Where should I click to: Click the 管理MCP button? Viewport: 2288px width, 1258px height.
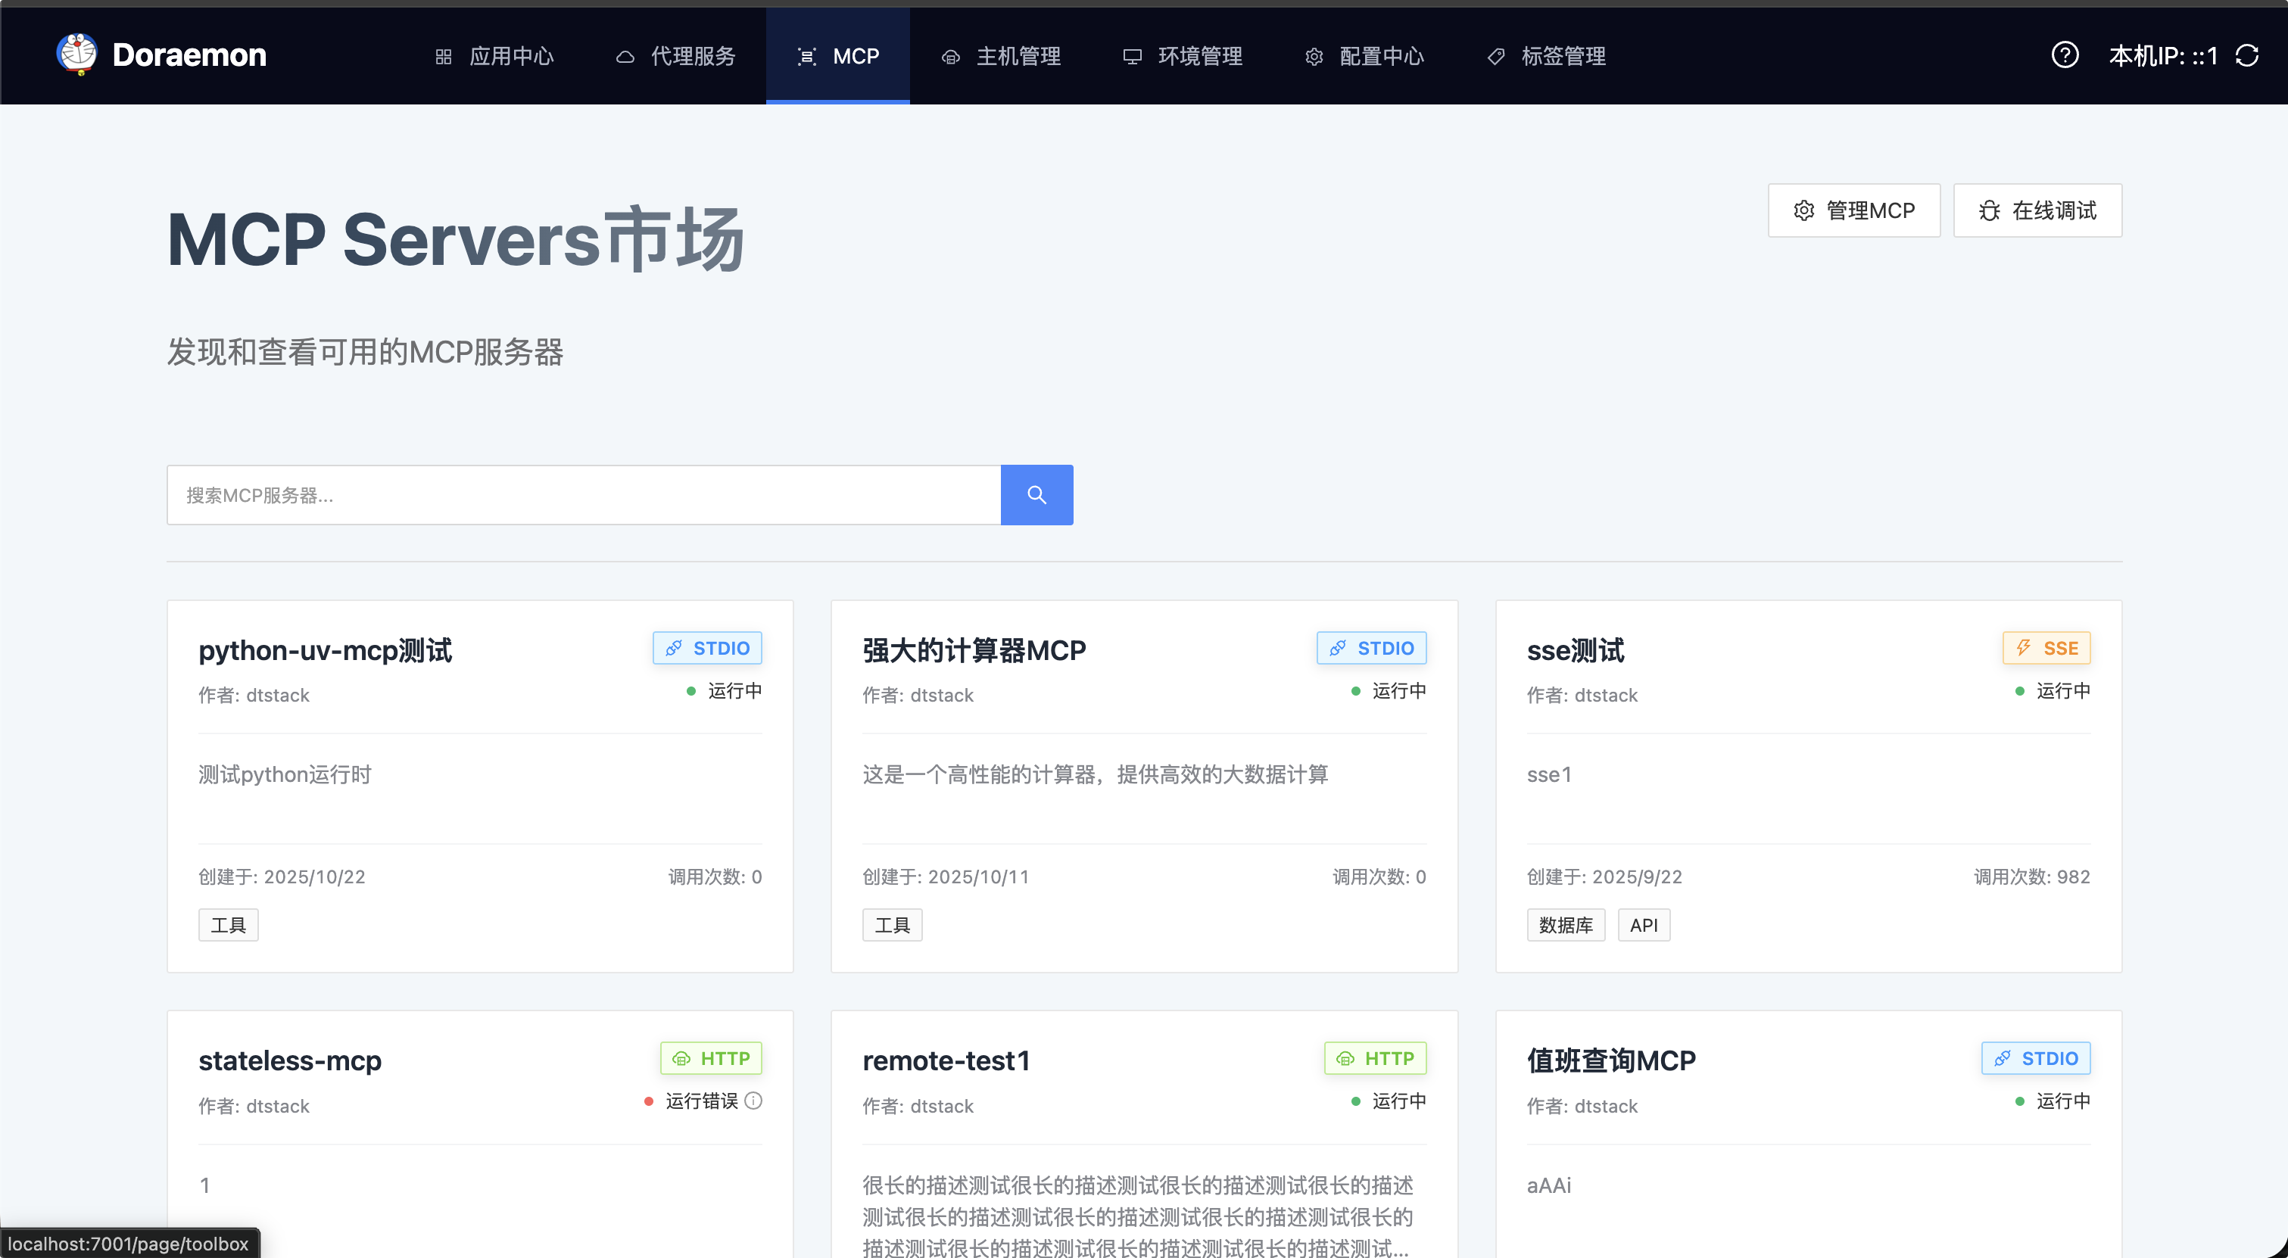(x=1853, y=210)
